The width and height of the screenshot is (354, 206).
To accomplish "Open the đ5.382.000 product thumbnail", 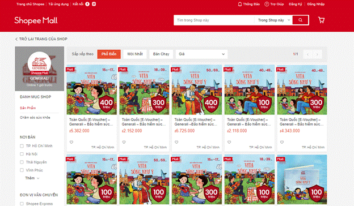I will coord(92,90).
